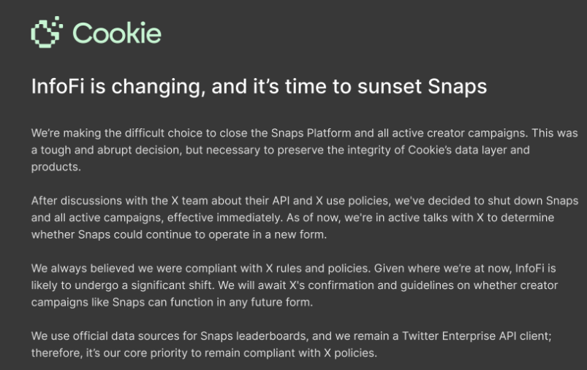Click the headline about sunsetting Snaps

tap(259, 87)
